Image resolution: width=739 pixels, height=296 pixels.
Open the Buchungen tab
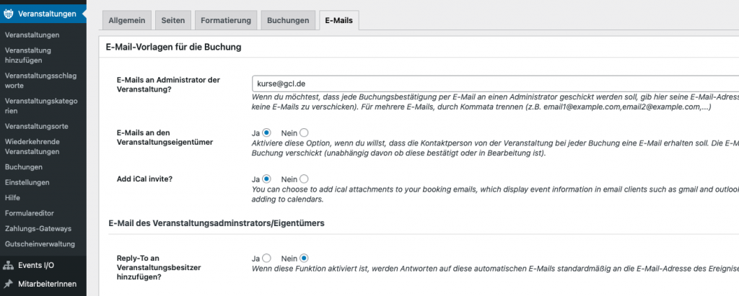point(288,20)
